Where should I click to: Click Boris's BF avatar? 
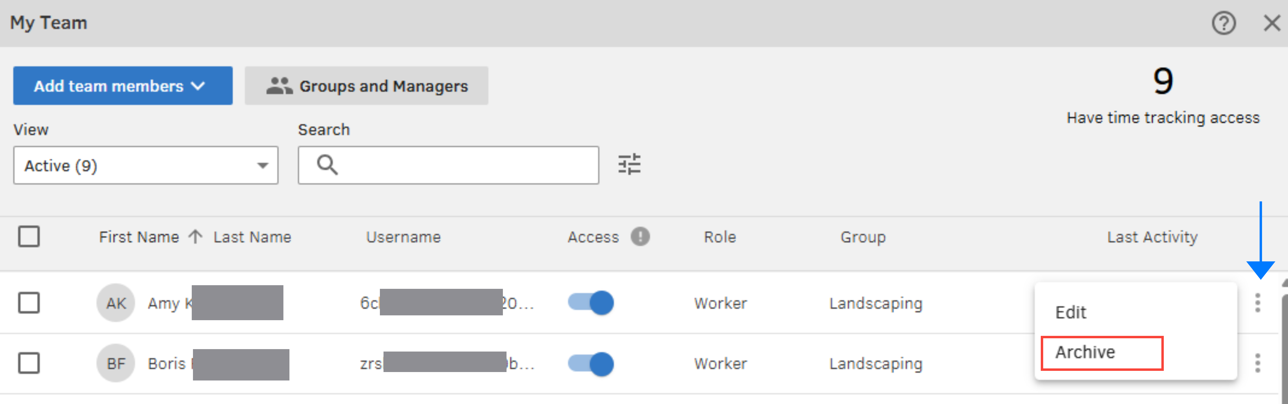116,363
